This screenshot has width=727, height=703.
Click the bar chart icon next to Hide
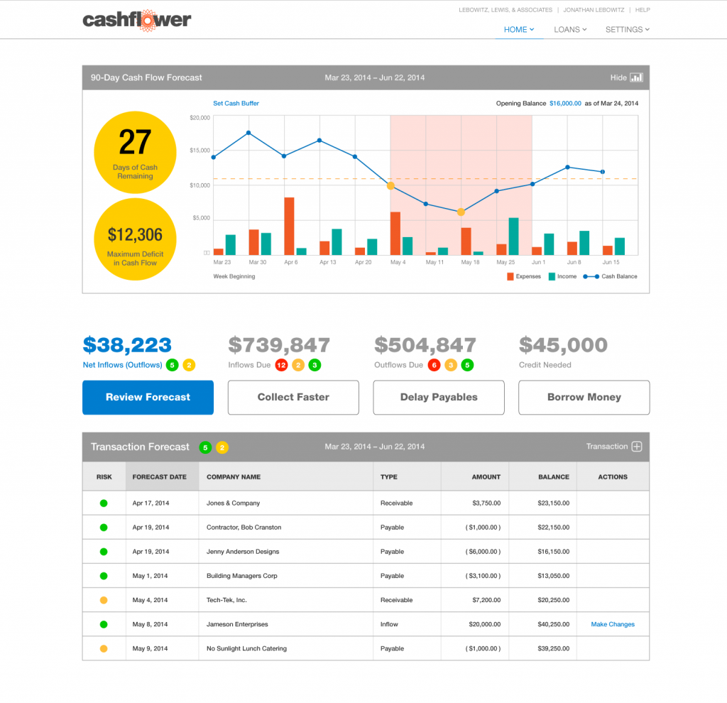click(x=636, y=78)
